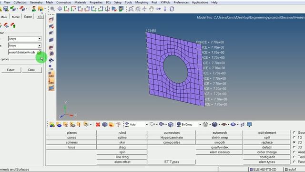
Task: Switch to the Mask tab
Action: coord(4,17)
